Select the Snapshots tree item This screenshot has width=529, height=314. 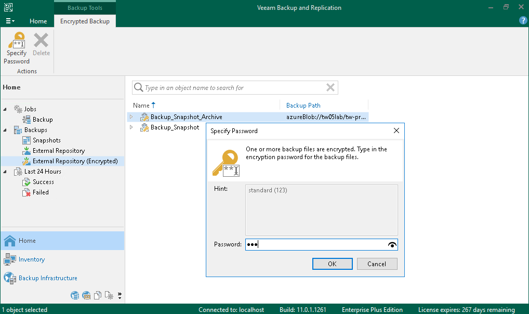(47, 140)
